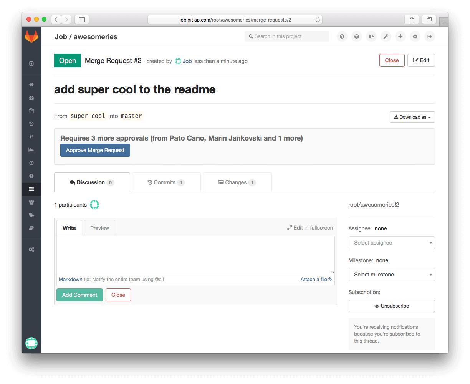470x384 pixels.
Task: Click the back-to-dashboard arrow in sidebar
Action: pos(31,64)
